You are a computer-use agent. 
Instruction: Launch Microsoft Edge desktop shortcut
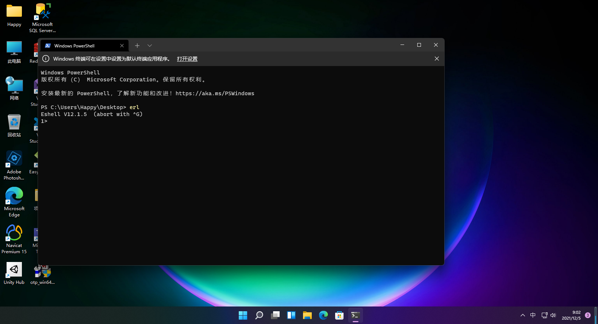[14, 202]
